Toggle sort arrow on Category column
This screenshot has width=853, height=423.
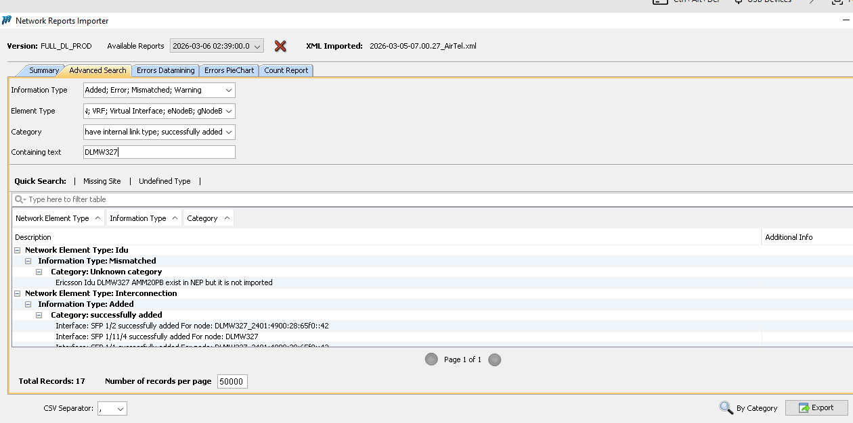[x=227, y=218]
